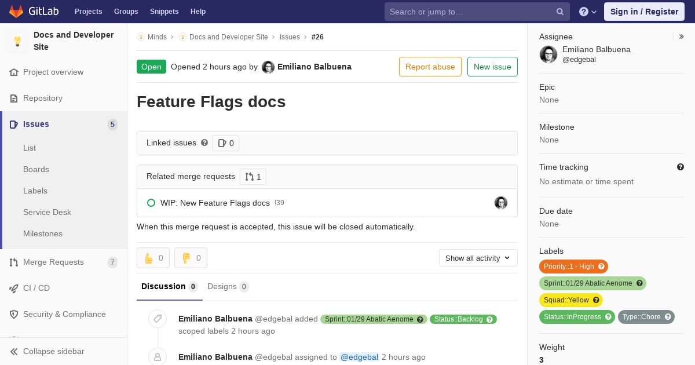Image resolution: width=695 pixels, height=365 pixels.
Task: Click the open merge request status circle
Action: pos(151,203)
